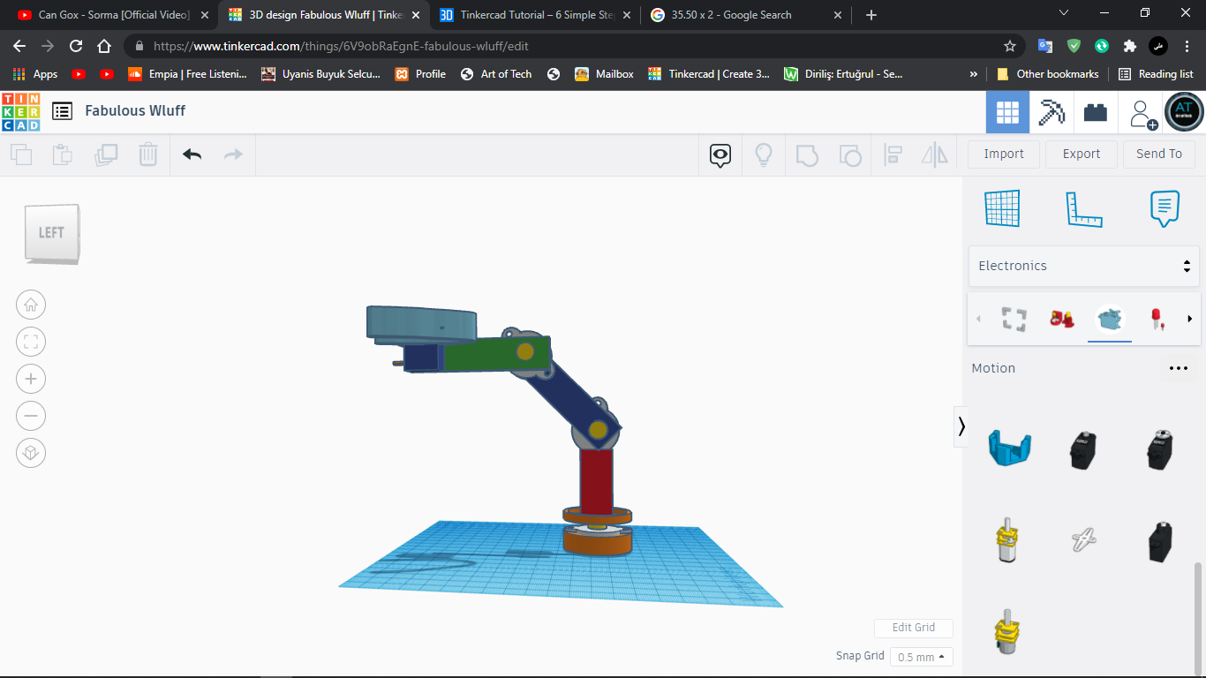Open the Align tool
The height and width of the screenshot is (678, 1206).
coord(892,154)
